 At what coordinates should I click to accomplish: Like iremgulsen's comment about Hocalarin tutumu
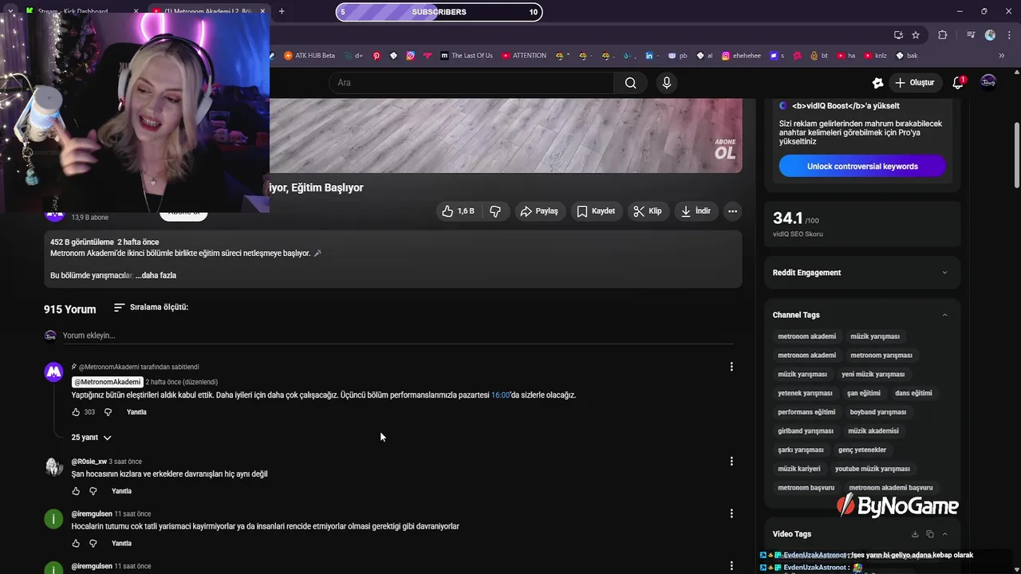(x=76, y=544)
